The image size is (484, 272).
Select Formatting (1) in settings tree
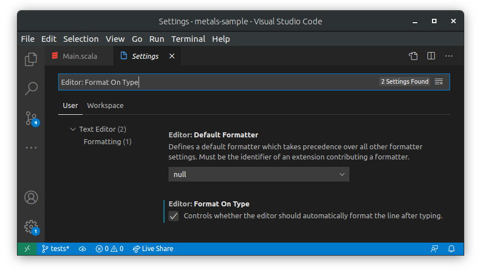[107, 141]
